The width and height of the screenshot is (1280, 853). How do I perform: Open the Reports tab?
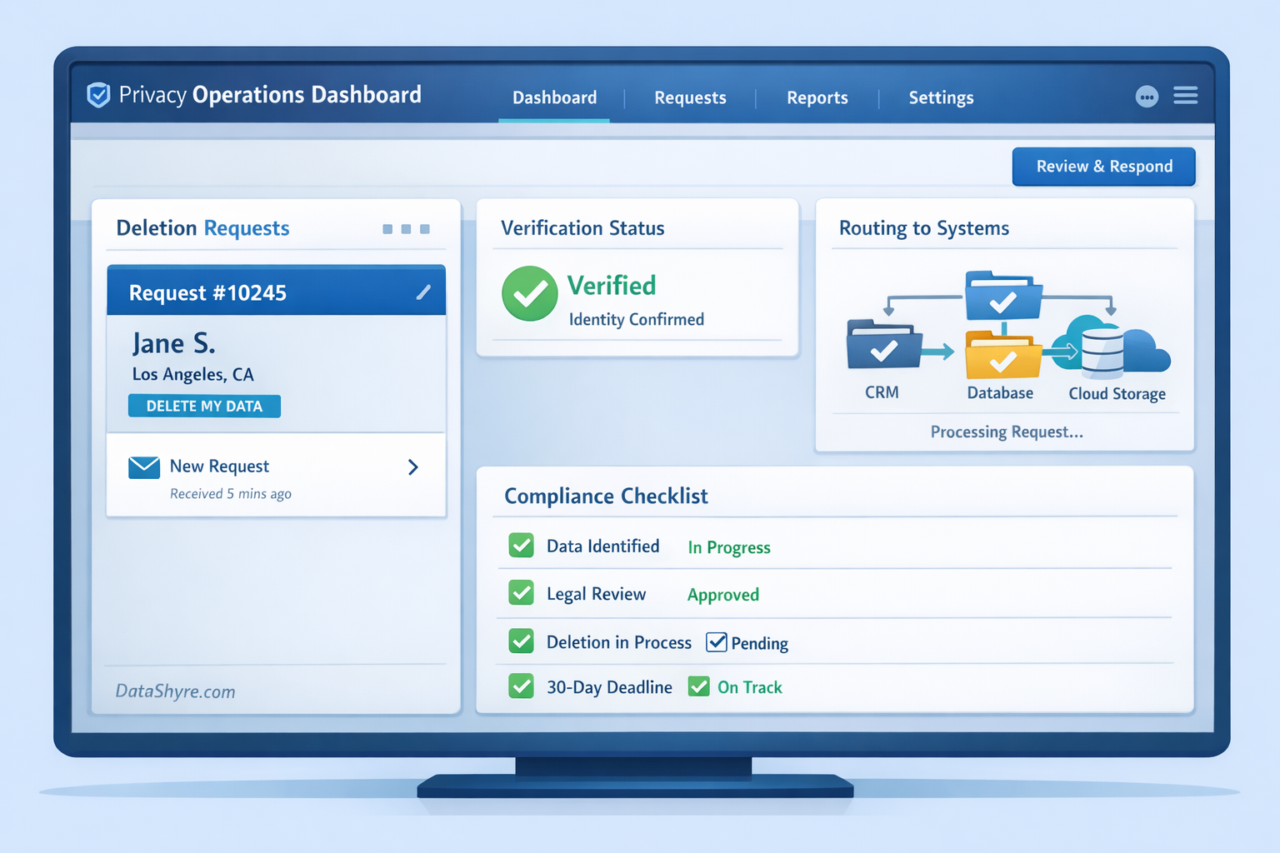817,97
